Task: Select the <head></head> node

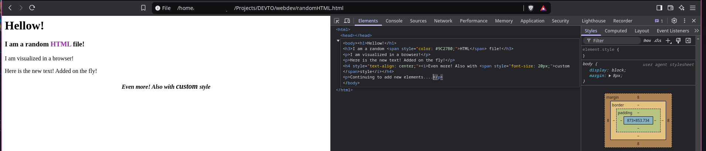Action: pos(356,36)
